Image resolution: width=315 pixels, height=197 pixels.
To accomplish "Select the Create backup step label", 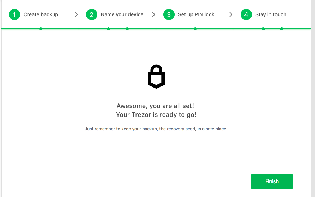I will (x=41, y=14).
